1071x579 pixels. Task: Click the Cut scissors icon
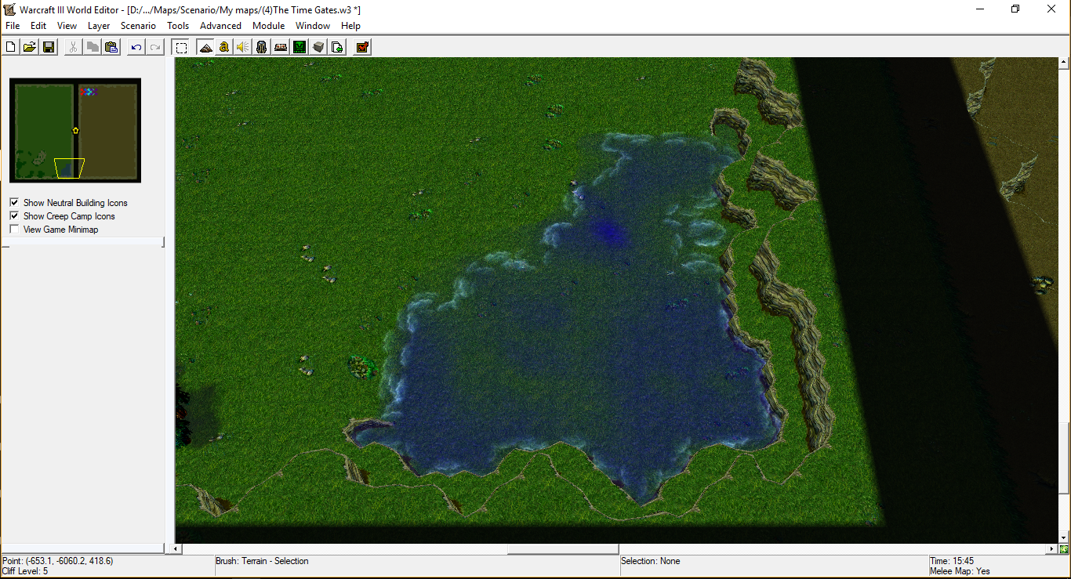coord(73,47)
